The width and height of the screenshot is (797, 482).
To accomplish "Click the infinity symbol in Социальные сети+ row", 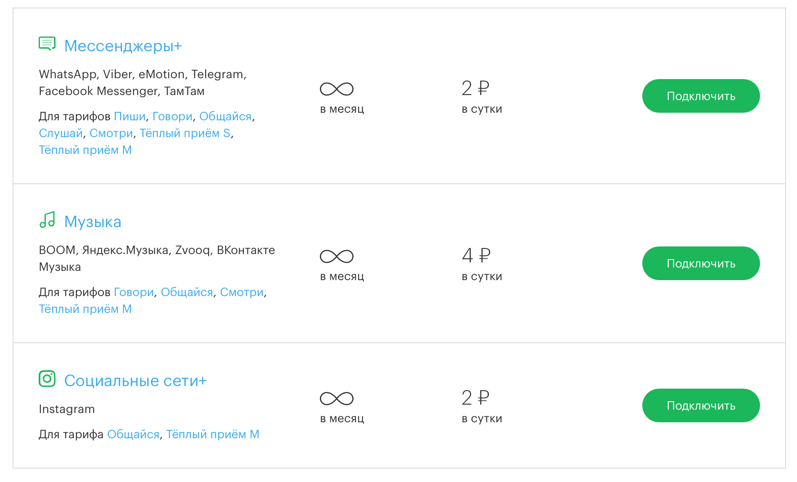I will coord(336,399).
